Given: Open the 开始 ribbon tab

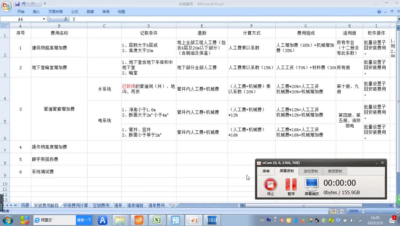Looking at the screenshot, I should [21, 12].
